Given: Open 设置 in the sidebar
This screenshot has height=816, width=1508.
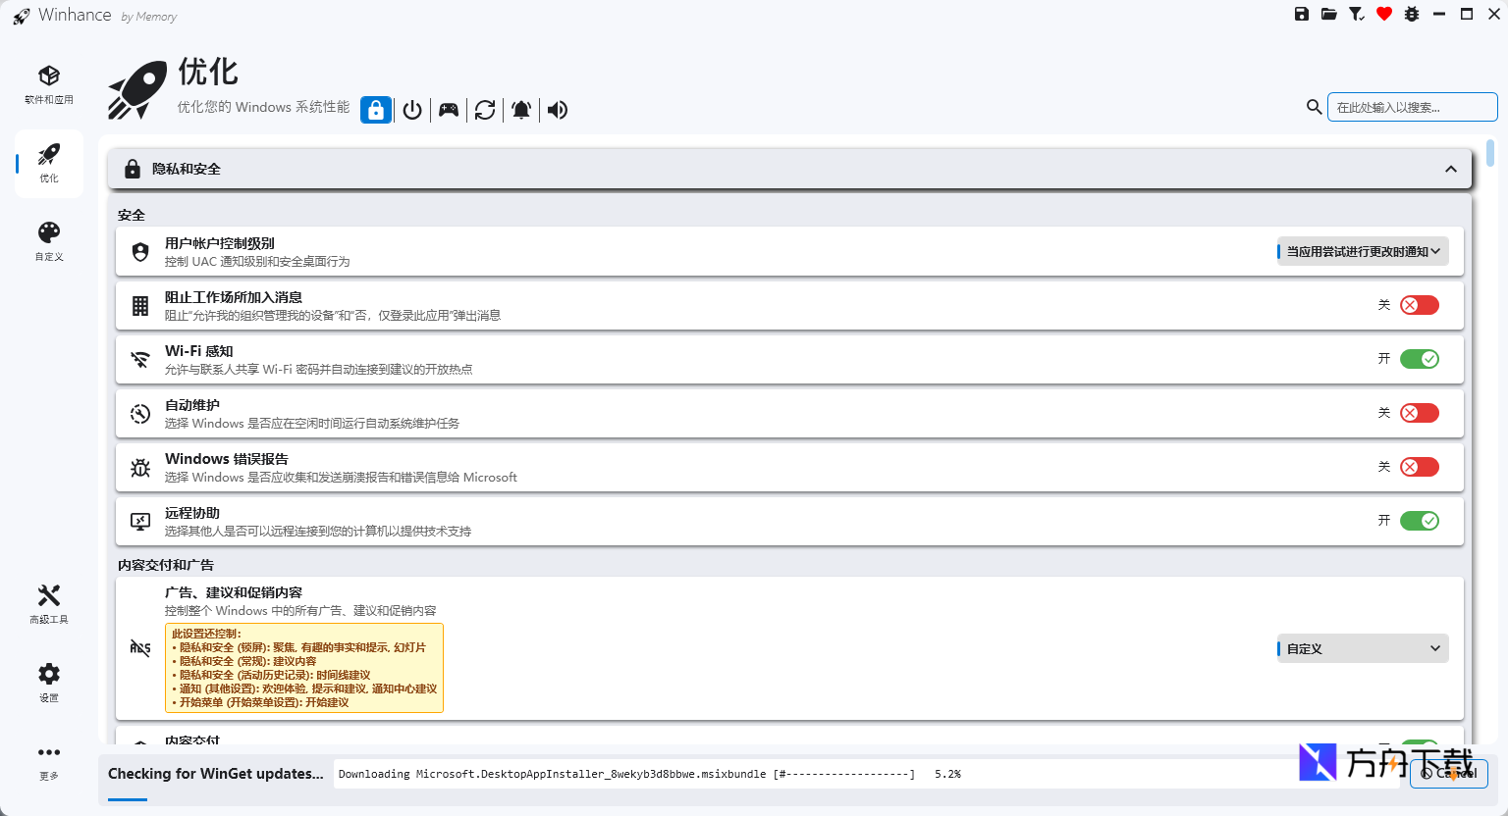Looking at the screenshot, I should click(x=49, y=683).
